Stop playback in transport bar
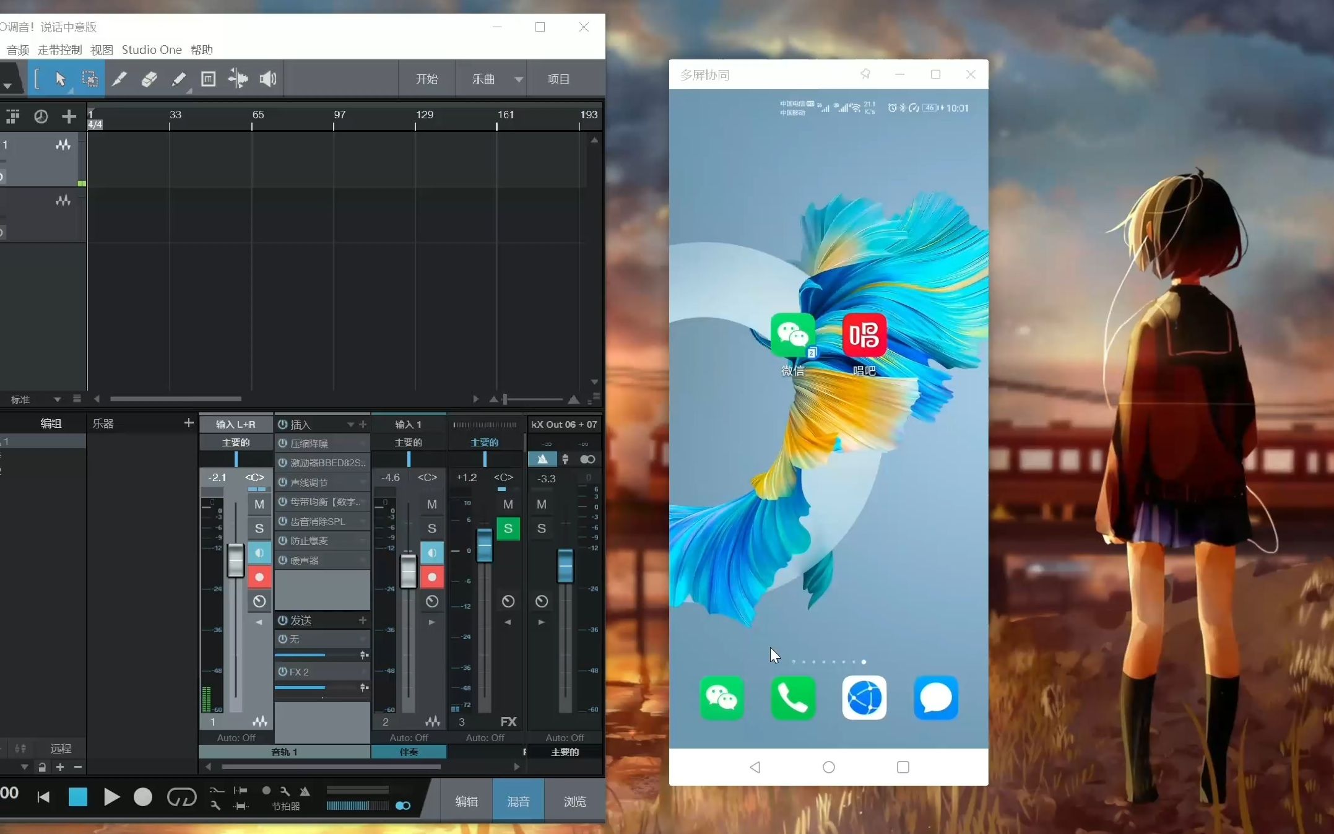 point(77,797)
